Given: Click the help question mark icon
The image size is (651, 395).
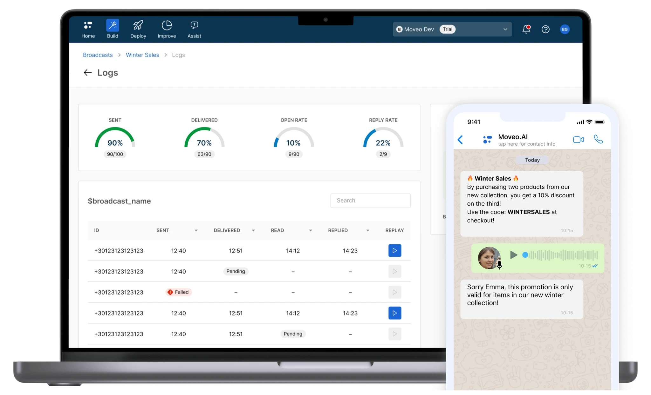Looking at the screenshot, I should click(x=545, y=29).
